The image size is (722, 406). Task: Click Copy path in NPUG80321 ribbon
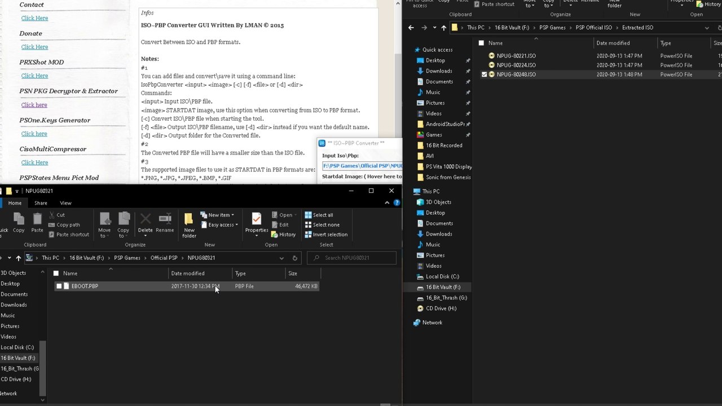64,224
